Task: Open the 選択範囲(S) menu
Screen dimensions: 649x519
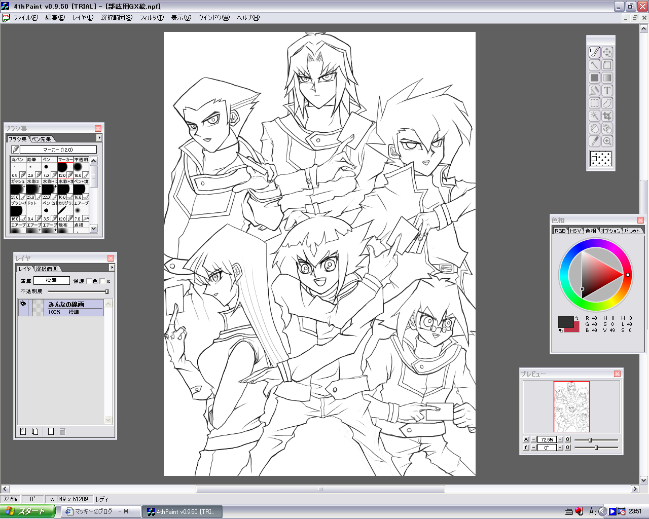Action: point(117,18)
